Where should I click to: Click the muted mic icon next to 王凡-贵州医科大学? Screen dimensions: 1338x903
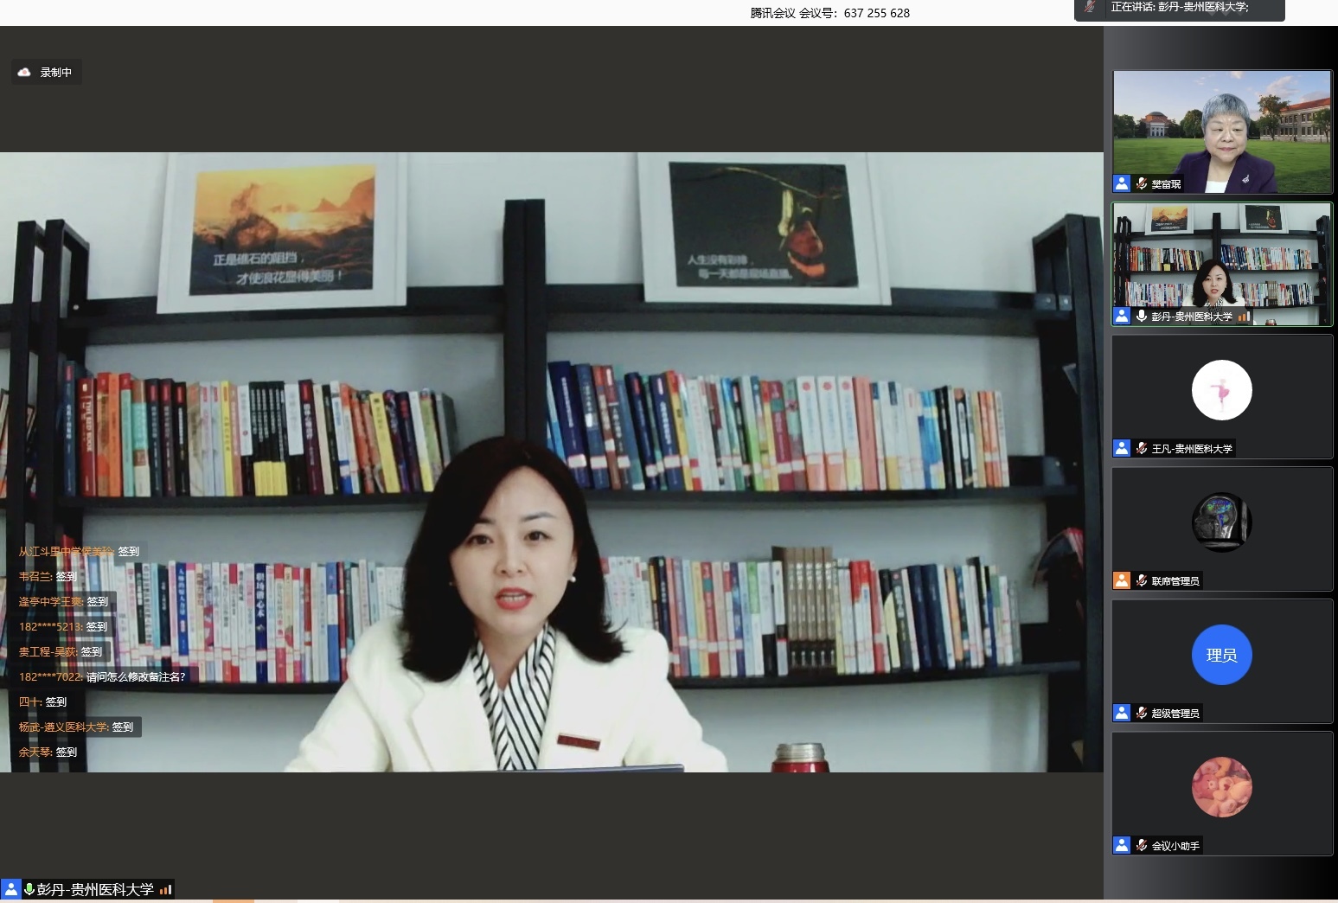[1142, 448]
